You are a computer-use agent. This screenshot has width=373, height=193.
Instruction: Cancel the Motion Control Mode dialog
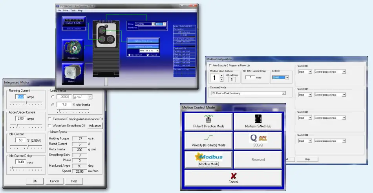(233, 178)
